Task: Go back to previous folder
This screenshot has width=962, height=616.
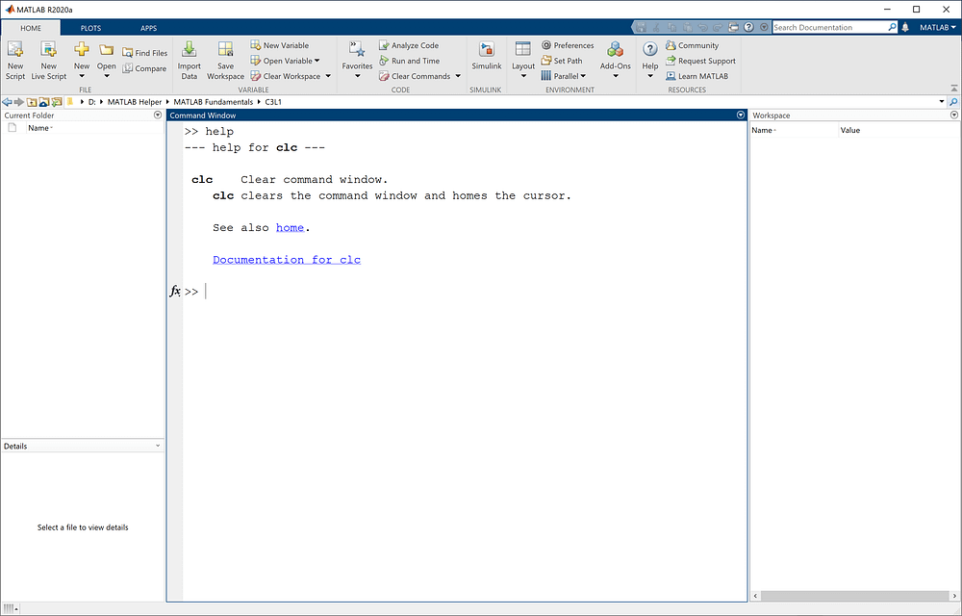Action: click(8, 102)
